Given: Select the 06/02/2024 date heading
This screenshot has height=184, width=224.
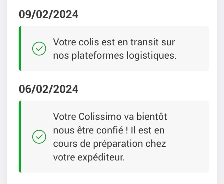Looking at the screenshot, I should (x=49, y=89).
